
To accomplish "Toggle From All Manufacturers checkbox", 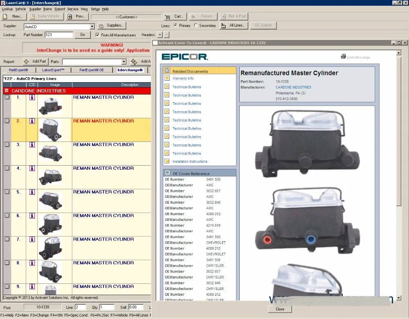I will 97,35.
